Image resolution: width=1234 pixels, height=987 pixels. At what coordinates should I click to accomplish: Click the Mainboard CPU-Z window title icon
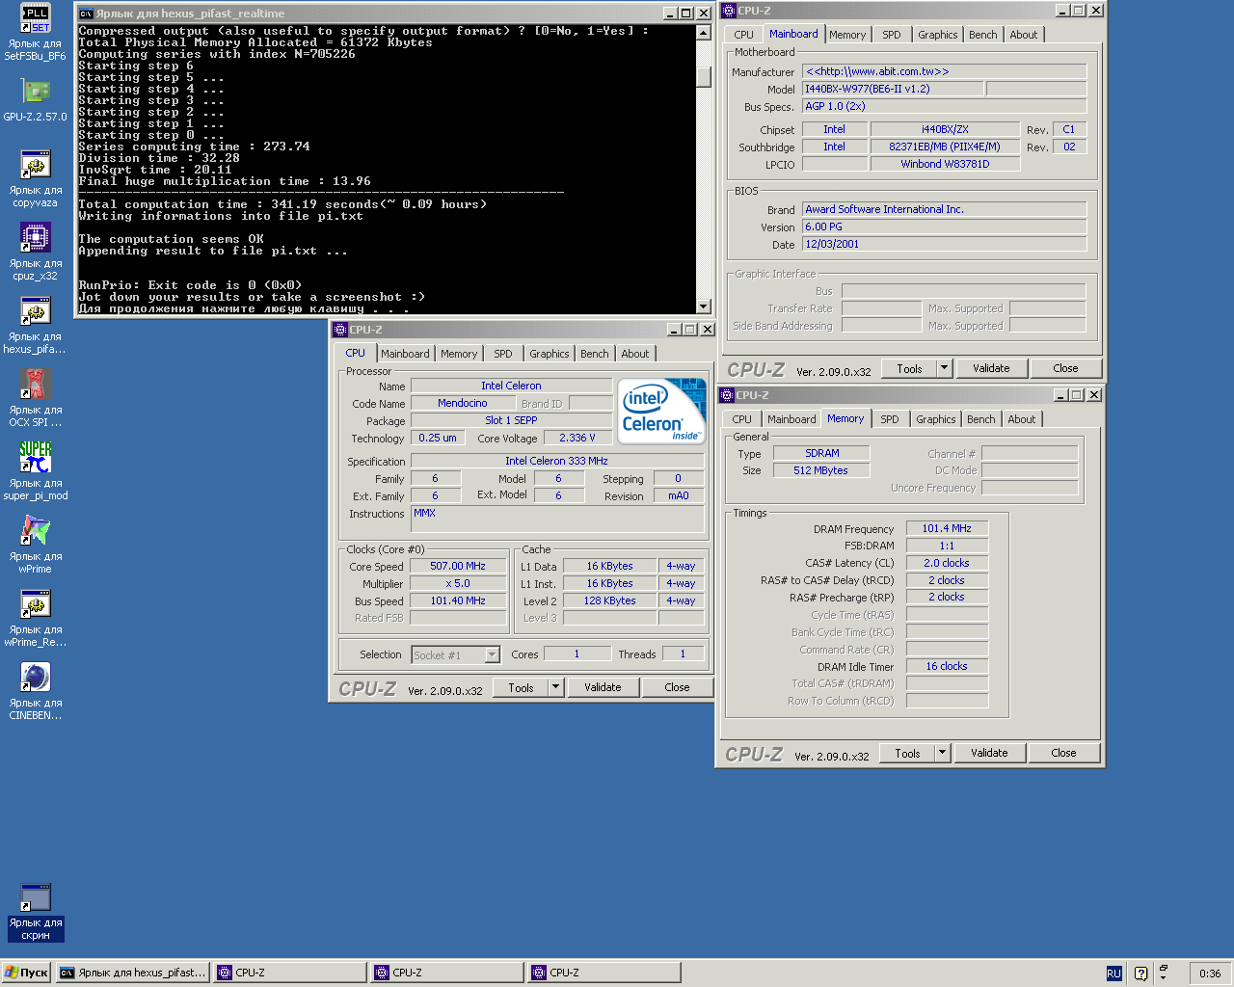[x=729, y=11]
